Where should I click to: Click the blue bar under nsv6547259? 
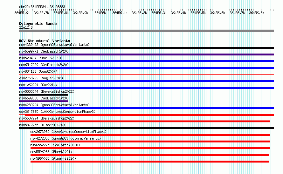(146, 68)
